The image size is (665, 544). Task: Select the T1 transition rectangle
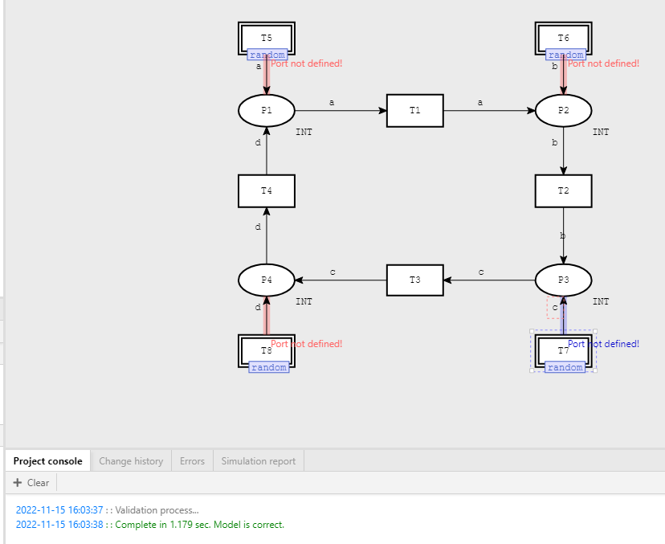pyautogui.click(x=414, y=110)
